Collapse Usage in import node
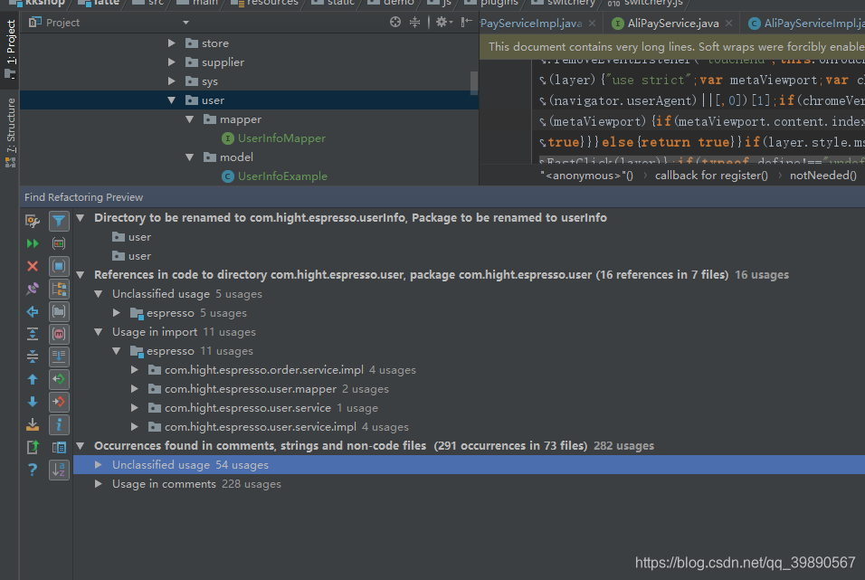The width and height of the screenshot is (865, 580). [x=99, y=332]
